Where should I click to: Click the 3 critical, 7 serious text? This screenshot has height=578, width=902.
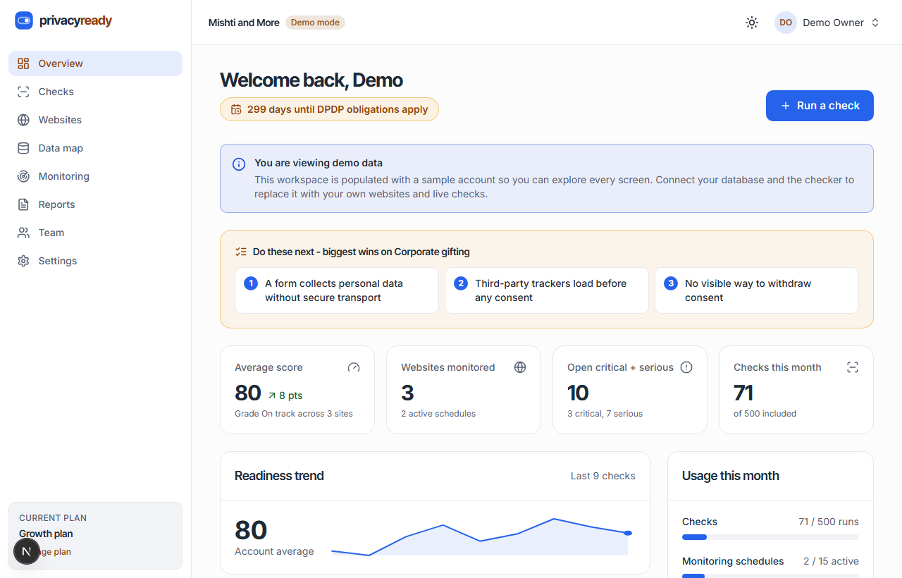pos(605,414)
